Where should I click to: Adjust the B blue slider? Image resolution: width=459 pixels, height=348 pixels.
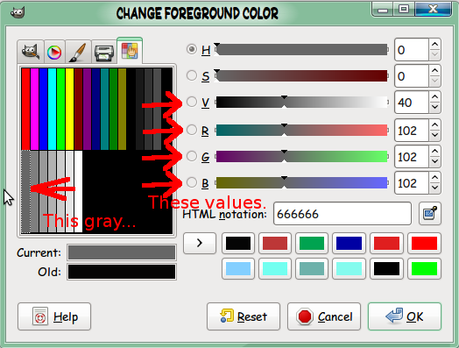pos(302,183)
